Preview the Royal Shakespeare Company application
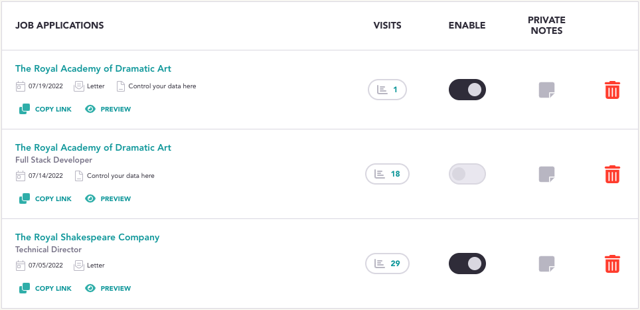This screenshot has height=310, width=640. 108,288
